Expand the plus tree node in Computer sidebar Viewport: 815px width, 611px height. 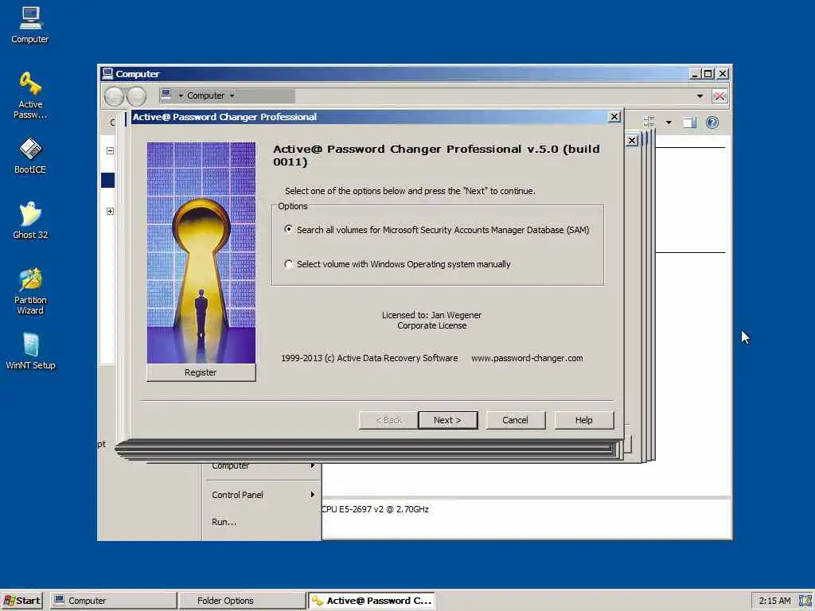[110, 211]
